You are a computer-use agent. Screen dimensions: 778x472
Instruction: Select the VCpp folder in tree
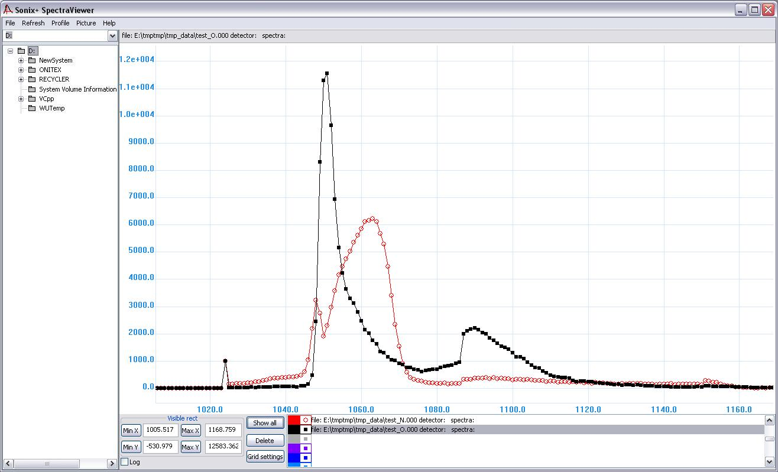click(x=46, y=99)
